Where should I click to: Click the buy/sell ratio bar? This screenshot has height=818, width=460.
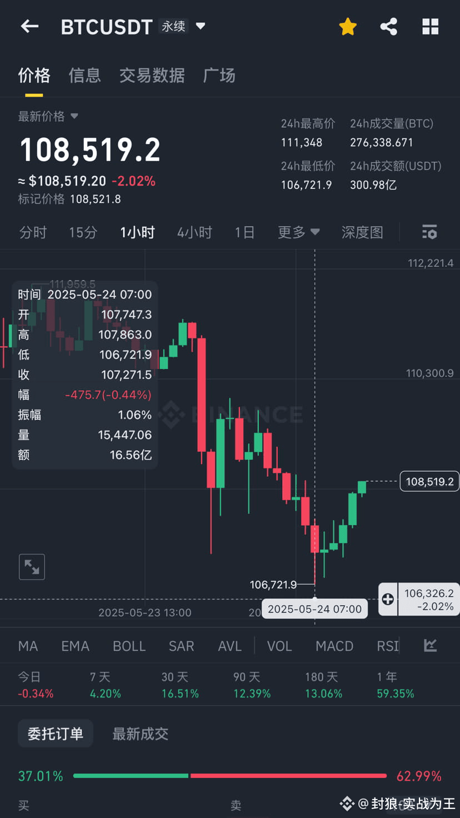point(230,775)
